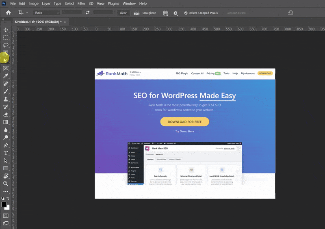Select the Frame tool
The height and width of the screenshot is (229, 325).
coord(6,68)
